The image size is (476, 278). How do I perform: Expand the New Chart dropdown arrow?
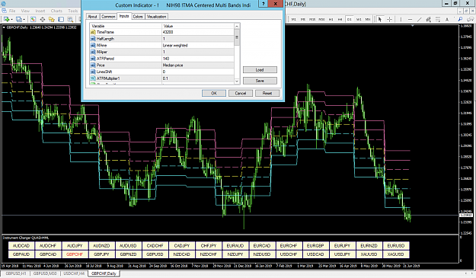pyautogui.click(x=11, y=20)
